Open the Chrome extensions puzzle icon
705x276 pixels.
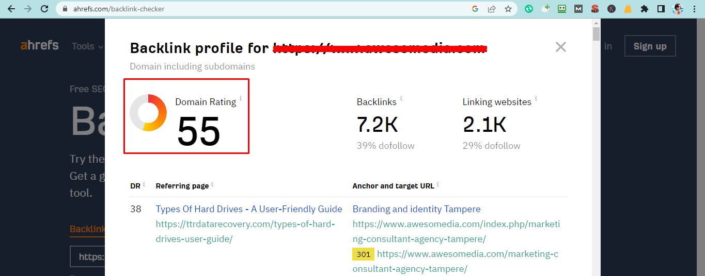click(x=644, y=9)
